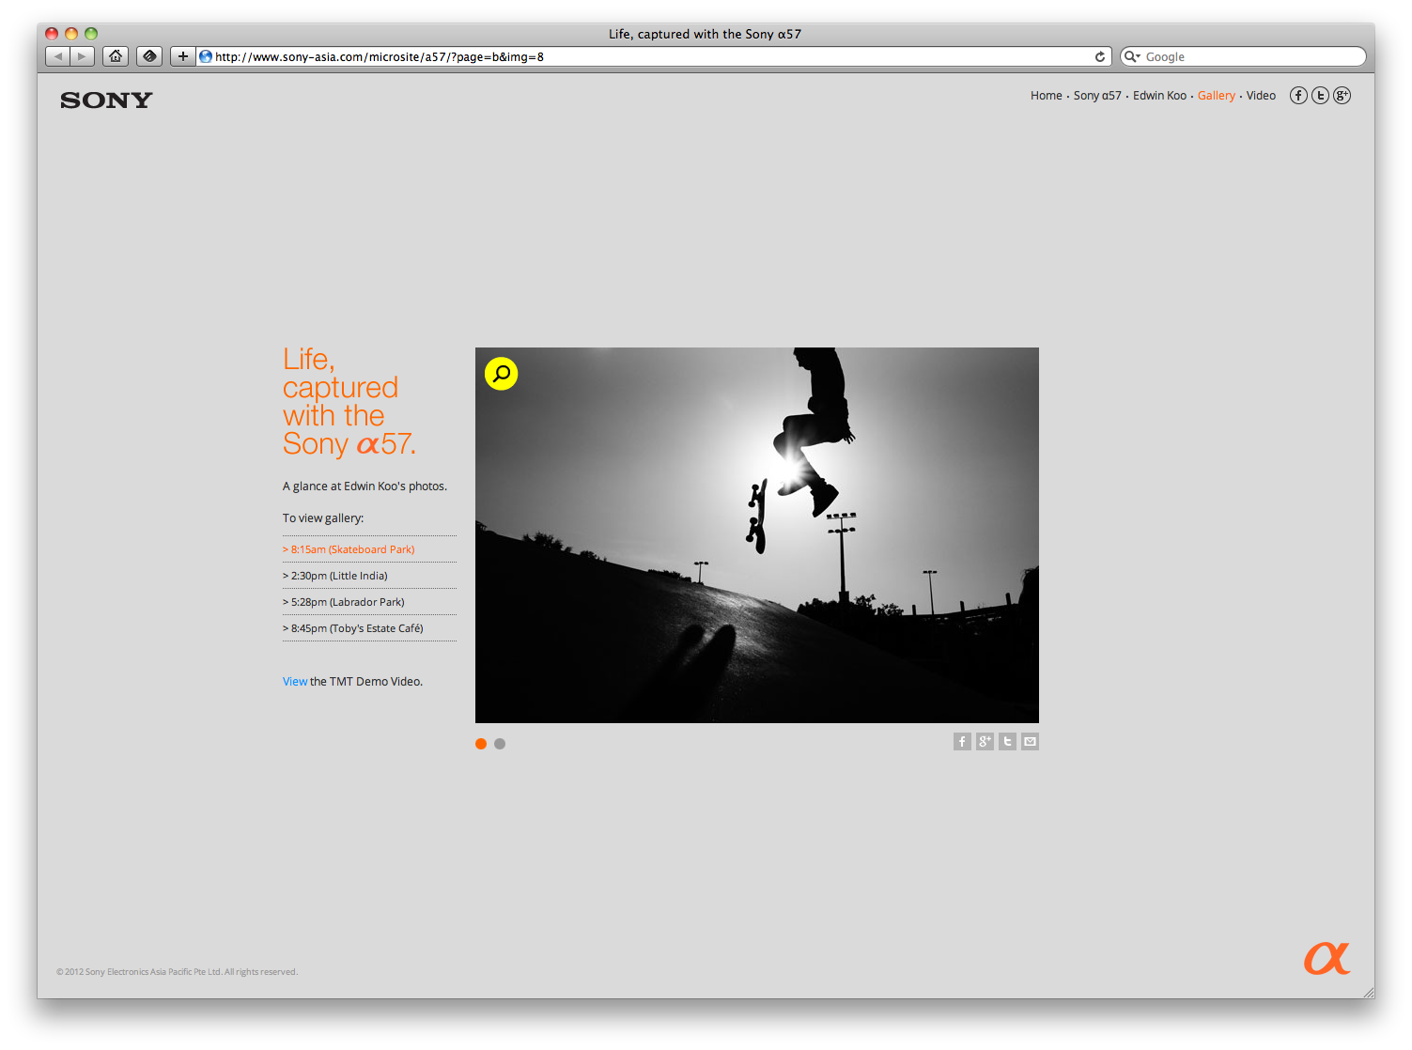Viewport: 1412px width, 1050px height.
Task: View the 8:15am (Skateboard Park) gallery
Action: pos(369,549)
